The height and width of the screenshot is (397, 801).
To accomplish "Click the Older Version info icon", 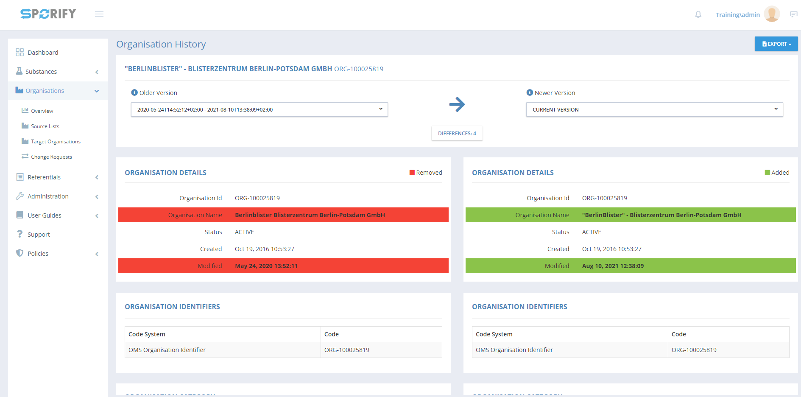I will tap(134, 92).
